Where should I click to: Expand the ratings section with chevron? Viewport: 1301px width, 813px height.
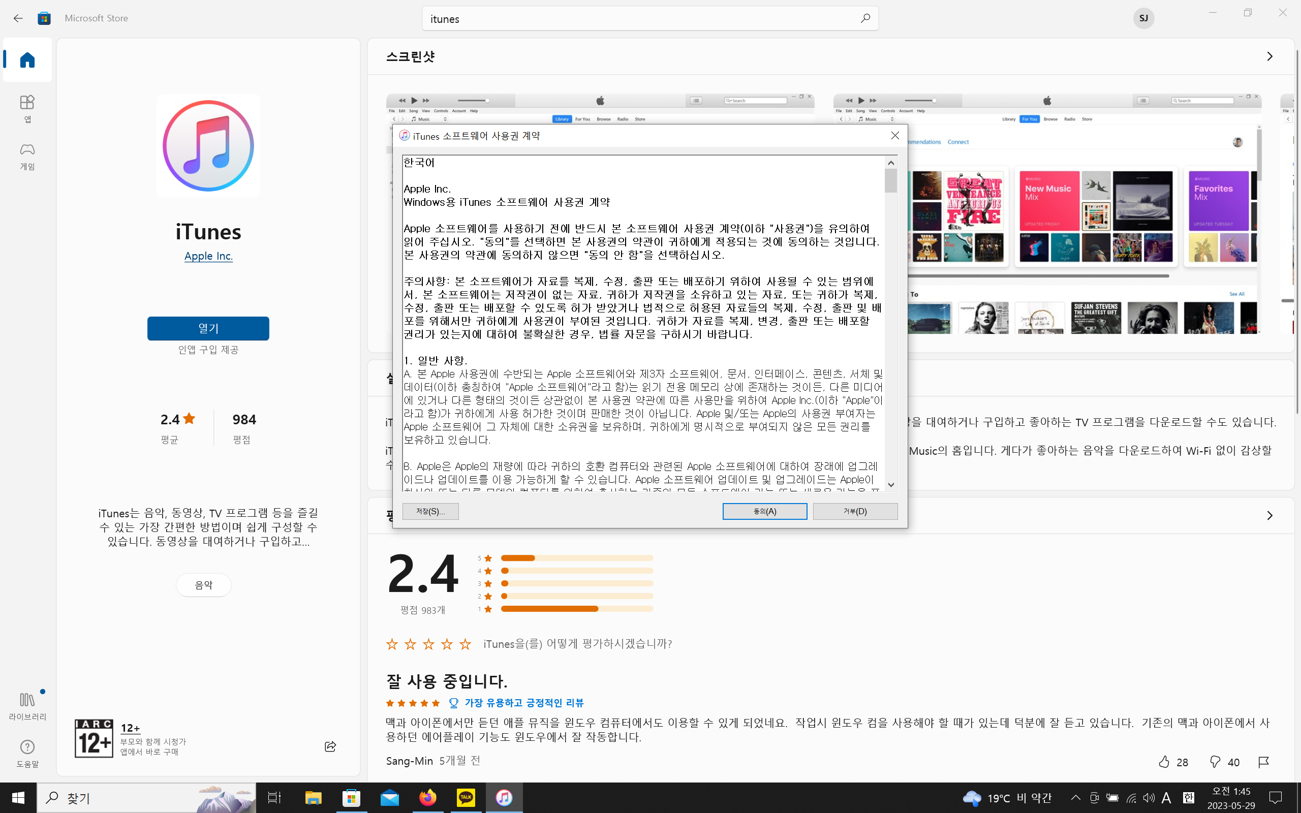(1269, 516)
